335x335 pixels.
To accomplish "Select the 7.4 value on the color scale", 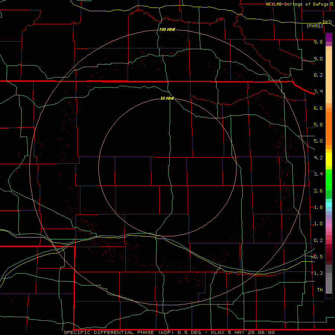I will point(318,92).
